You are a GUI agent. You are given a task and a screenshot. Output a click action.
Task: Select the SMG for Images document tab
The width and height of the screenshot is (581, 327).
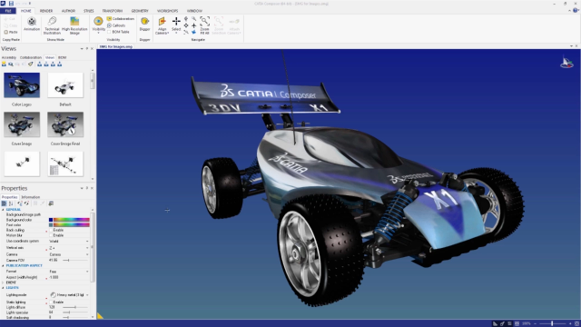115,46
